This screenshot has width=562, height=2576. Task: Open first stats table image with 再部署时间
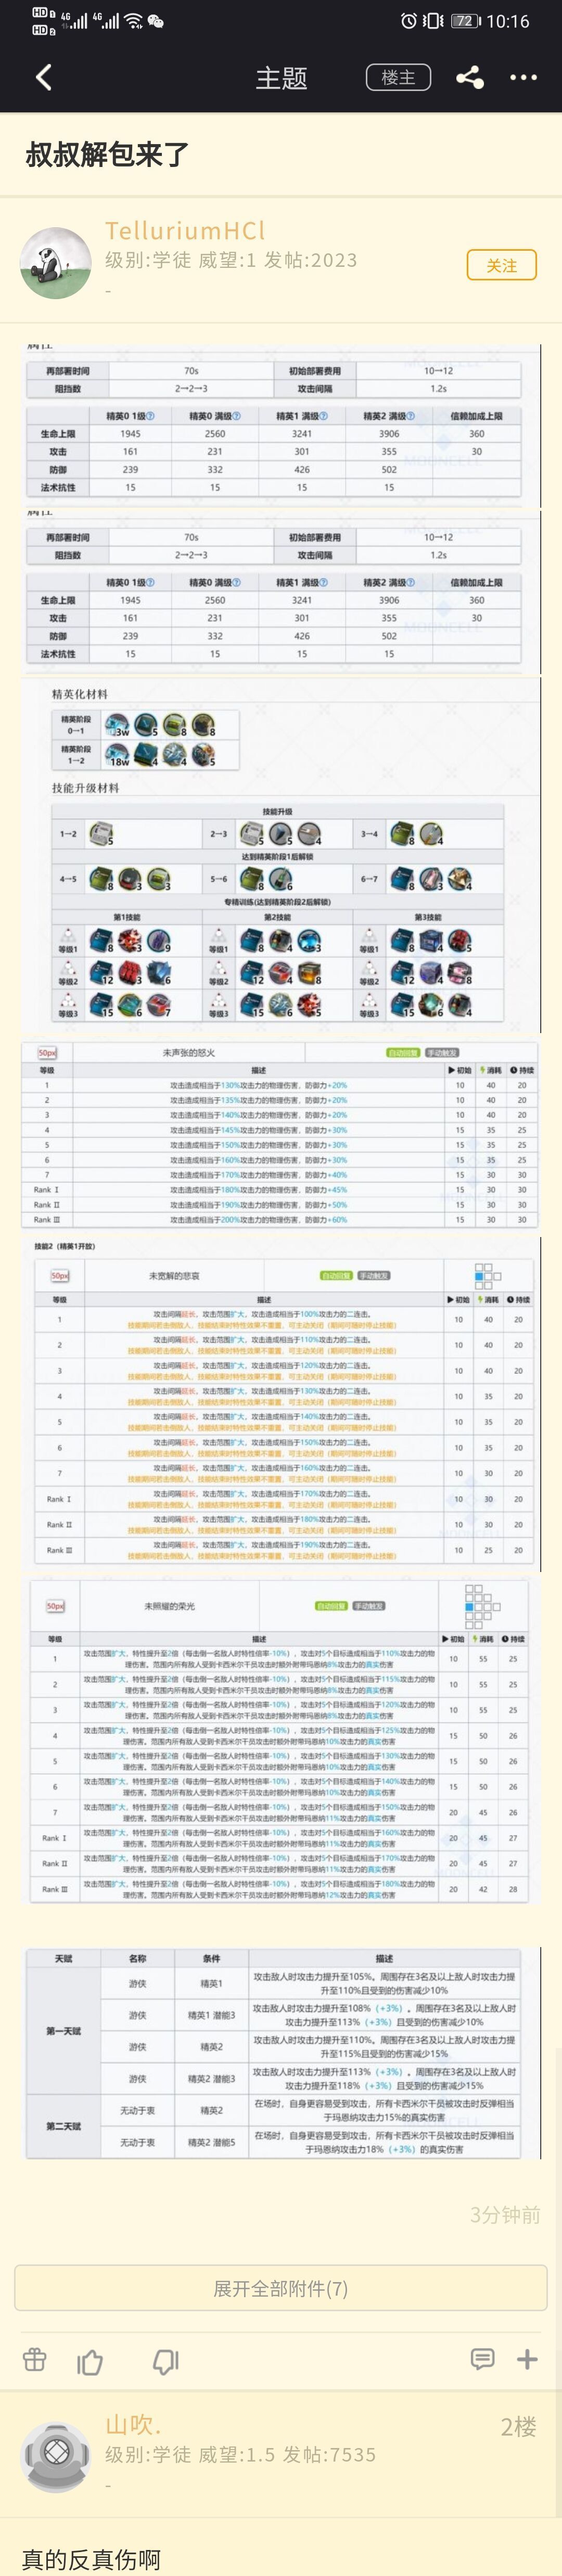click(x=281, y=425)
